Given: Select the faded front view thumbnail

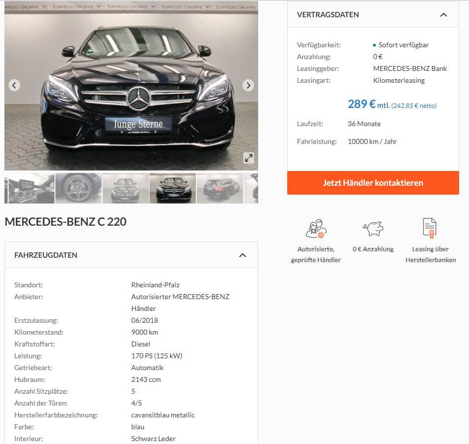Looking at the screenshot, I should click(x=126, y=188).
